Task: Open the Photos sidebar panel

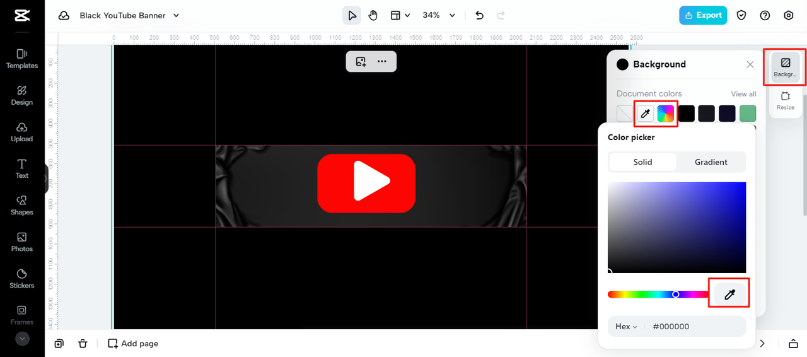Action: click(x=22, y=242)
